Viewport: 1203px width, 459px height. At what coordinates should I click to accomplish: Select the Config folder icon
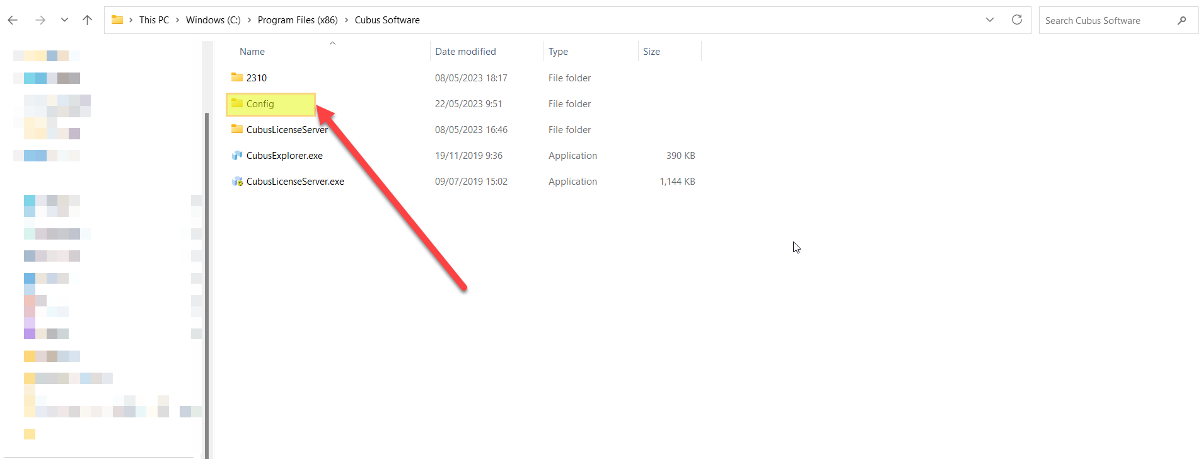click(237, 103)
